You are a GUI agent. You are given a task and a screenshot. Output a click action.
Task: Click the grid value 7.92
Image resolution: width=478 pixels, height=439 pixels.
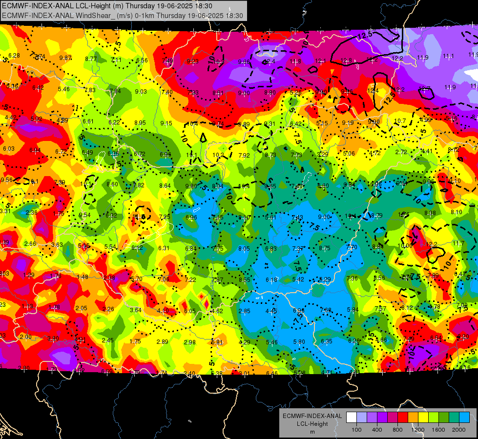pos(244,156)
